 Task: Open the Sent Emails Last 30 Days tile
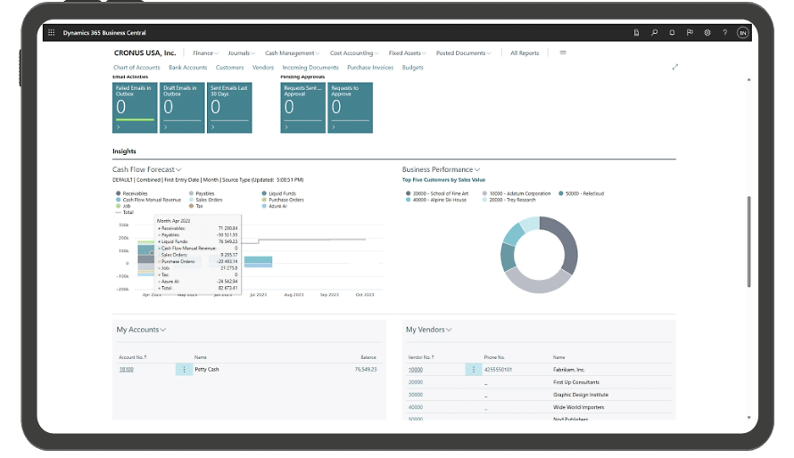(229, 108)
